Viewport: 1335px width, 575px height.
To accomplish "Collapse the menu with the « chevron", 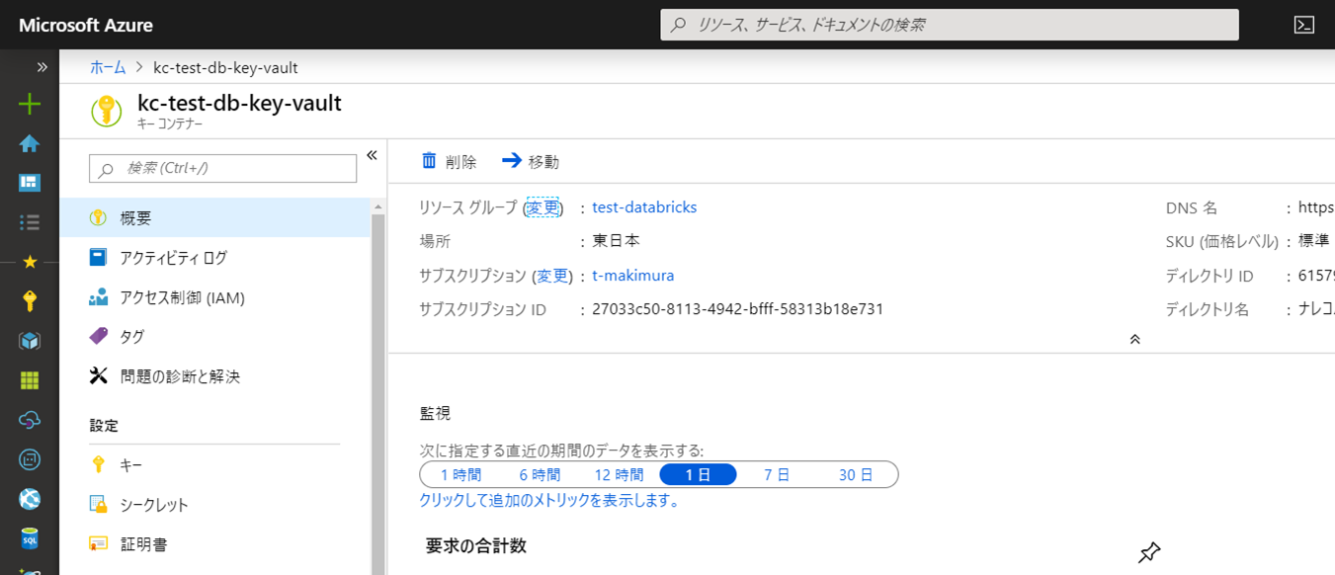I will point(373,154).
